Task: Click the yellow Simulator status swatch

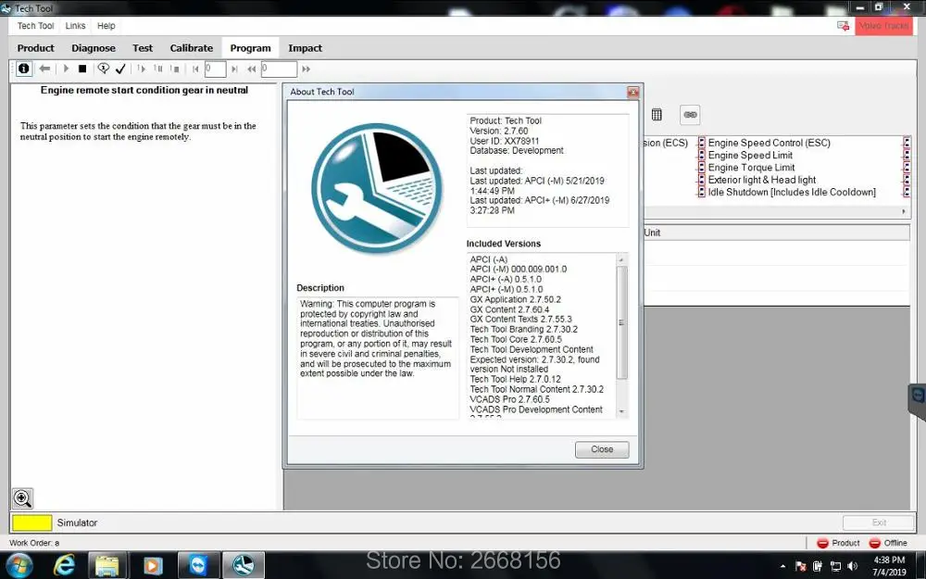Action: point(31,522)
